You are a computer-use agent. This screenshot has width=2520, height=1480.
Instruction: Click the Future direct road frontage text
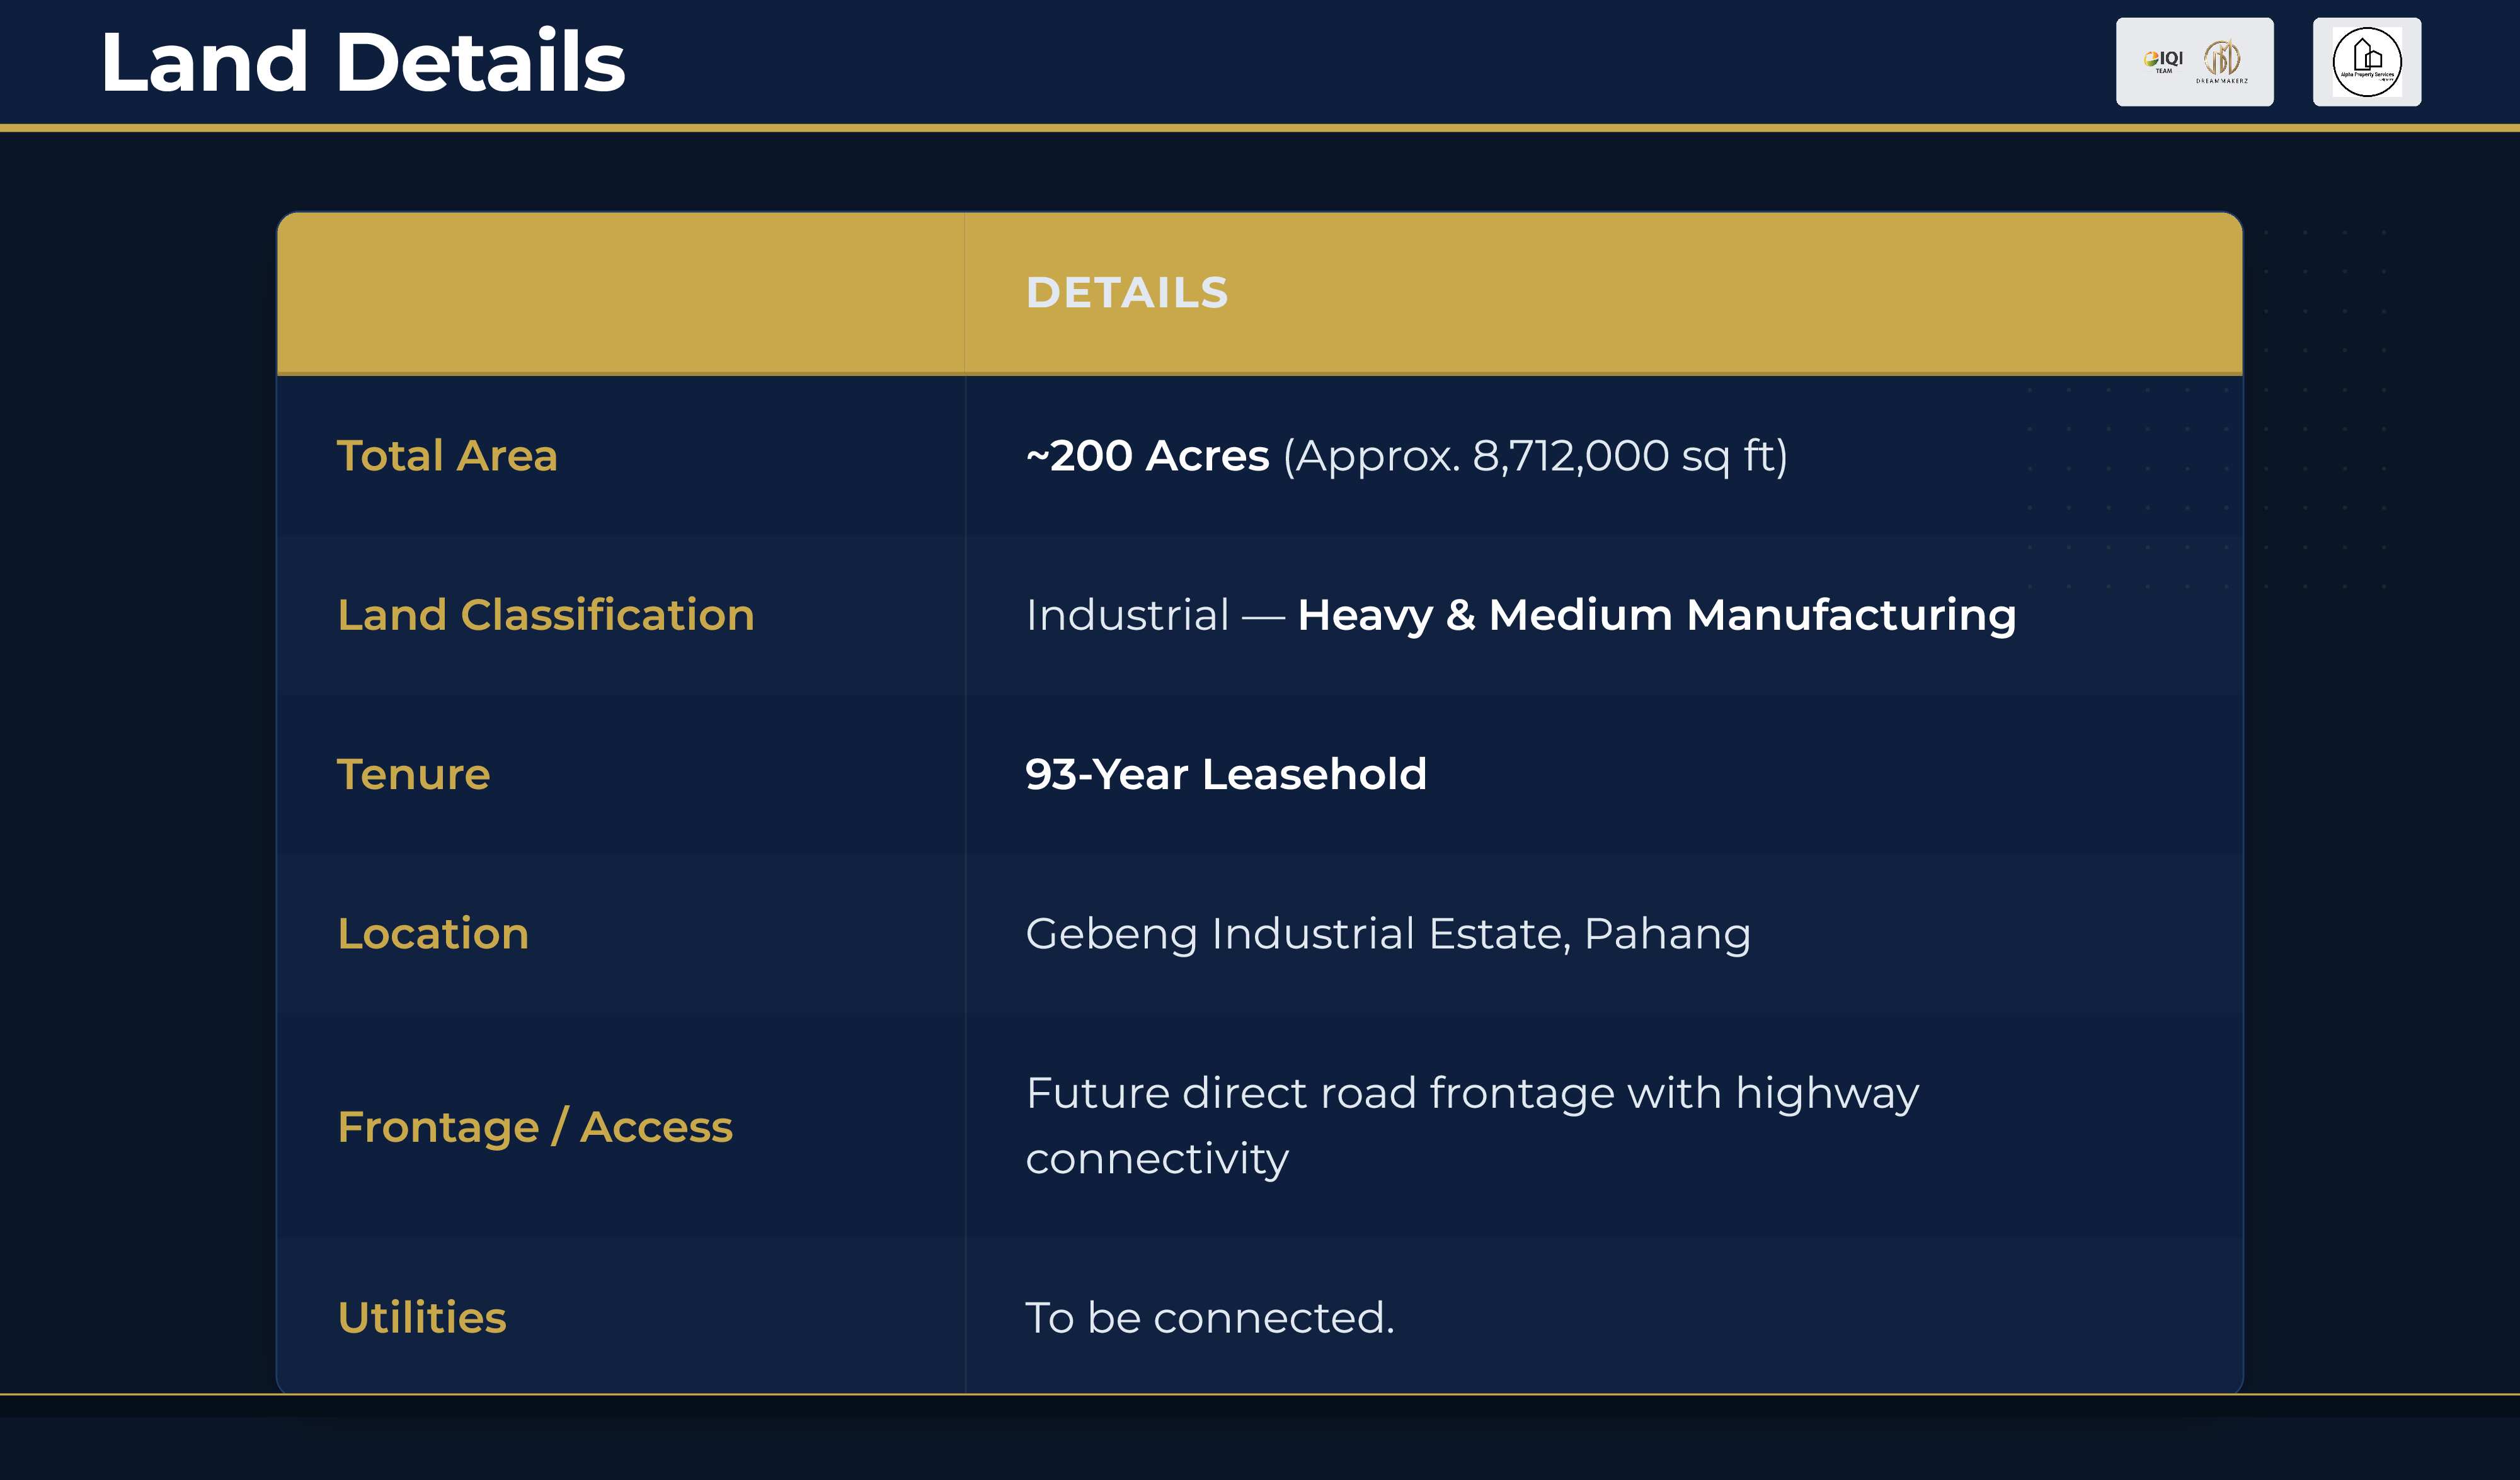point(1472,1093)
